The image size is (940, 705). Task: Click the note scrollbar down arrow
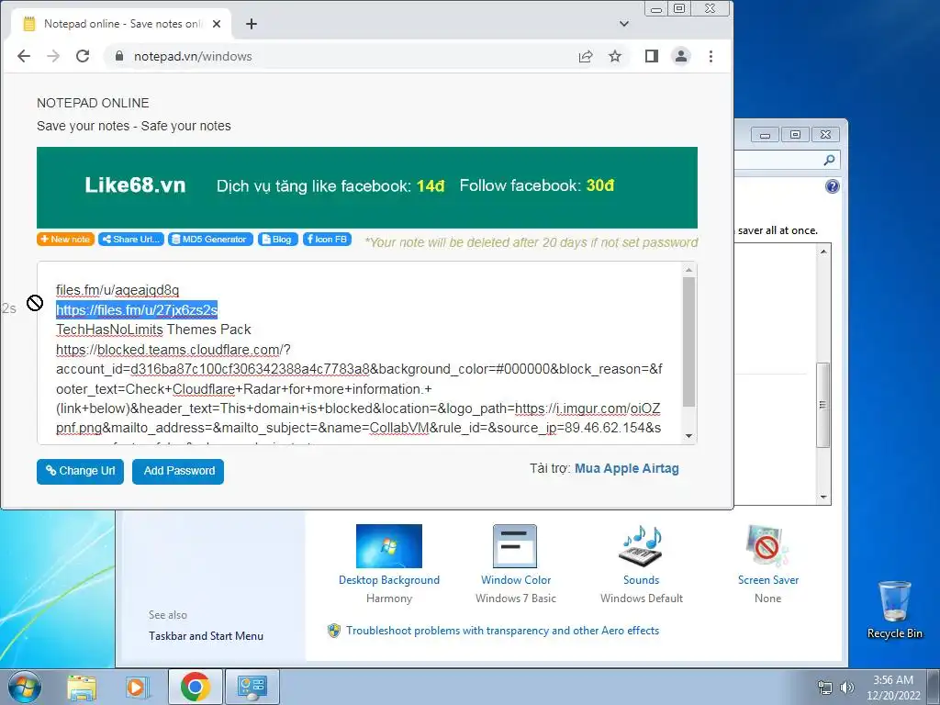point(688,436)
